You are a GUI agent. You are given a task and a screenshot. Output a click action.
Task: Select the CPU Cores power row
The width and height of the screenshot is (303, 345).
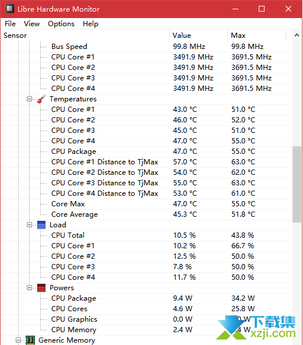pos(147,309)
